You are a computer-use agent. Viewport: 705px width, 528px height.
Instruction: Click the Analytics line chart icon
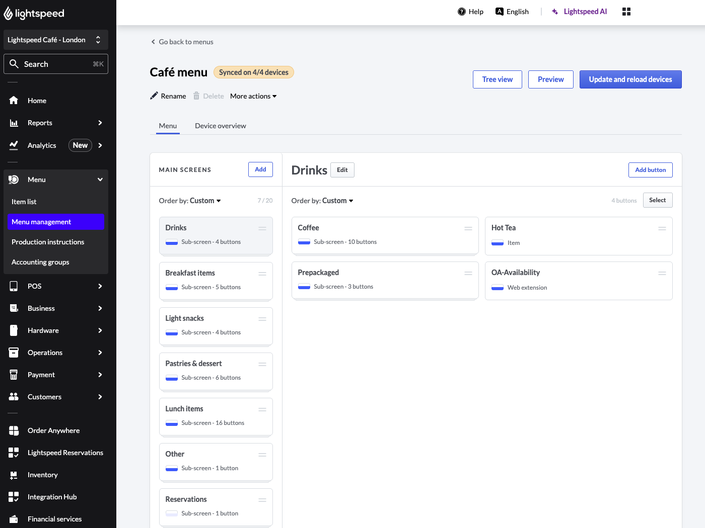pos(14,145)
